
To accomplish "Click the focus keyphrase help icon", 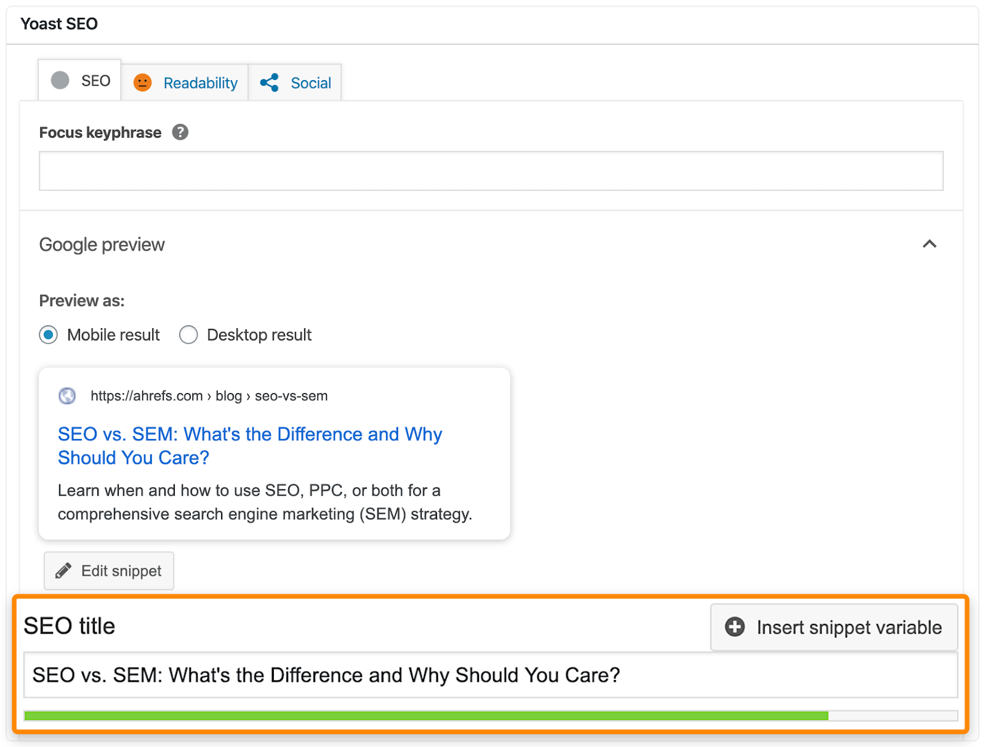I will 179,132.
